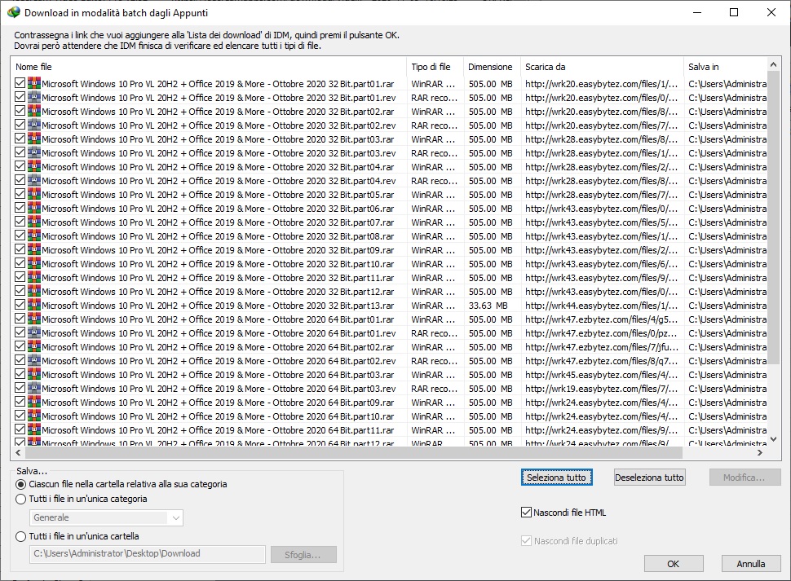Click file icon of 32 Bit.part02.rev
Image resolution: width=791 pixels, height=581 pixels.
(33, 125)
